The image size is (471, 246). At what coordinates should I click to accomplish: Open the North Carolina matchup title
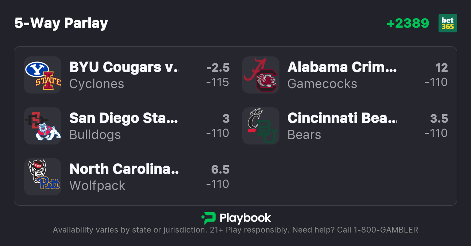124,169
